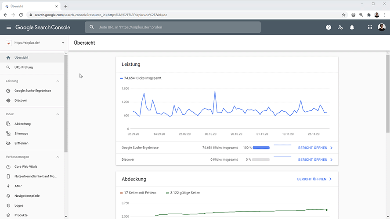The height and width of the screenshot is (219, 390).
Task: Open Google Suche-Ergebnisse report
Action: [x=32, y=91]
